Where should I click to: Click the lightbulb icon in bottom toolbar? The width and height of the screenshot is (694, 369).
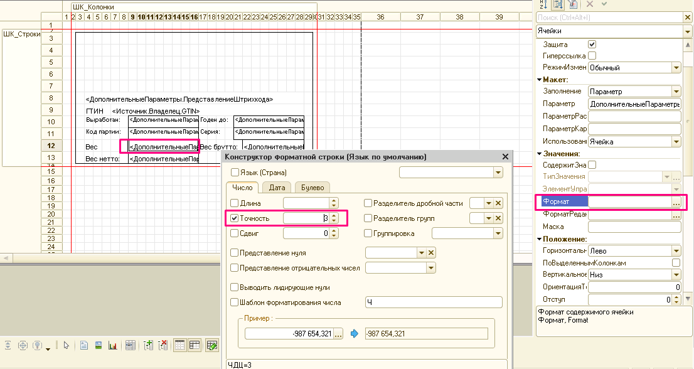(x=37, y=346)
